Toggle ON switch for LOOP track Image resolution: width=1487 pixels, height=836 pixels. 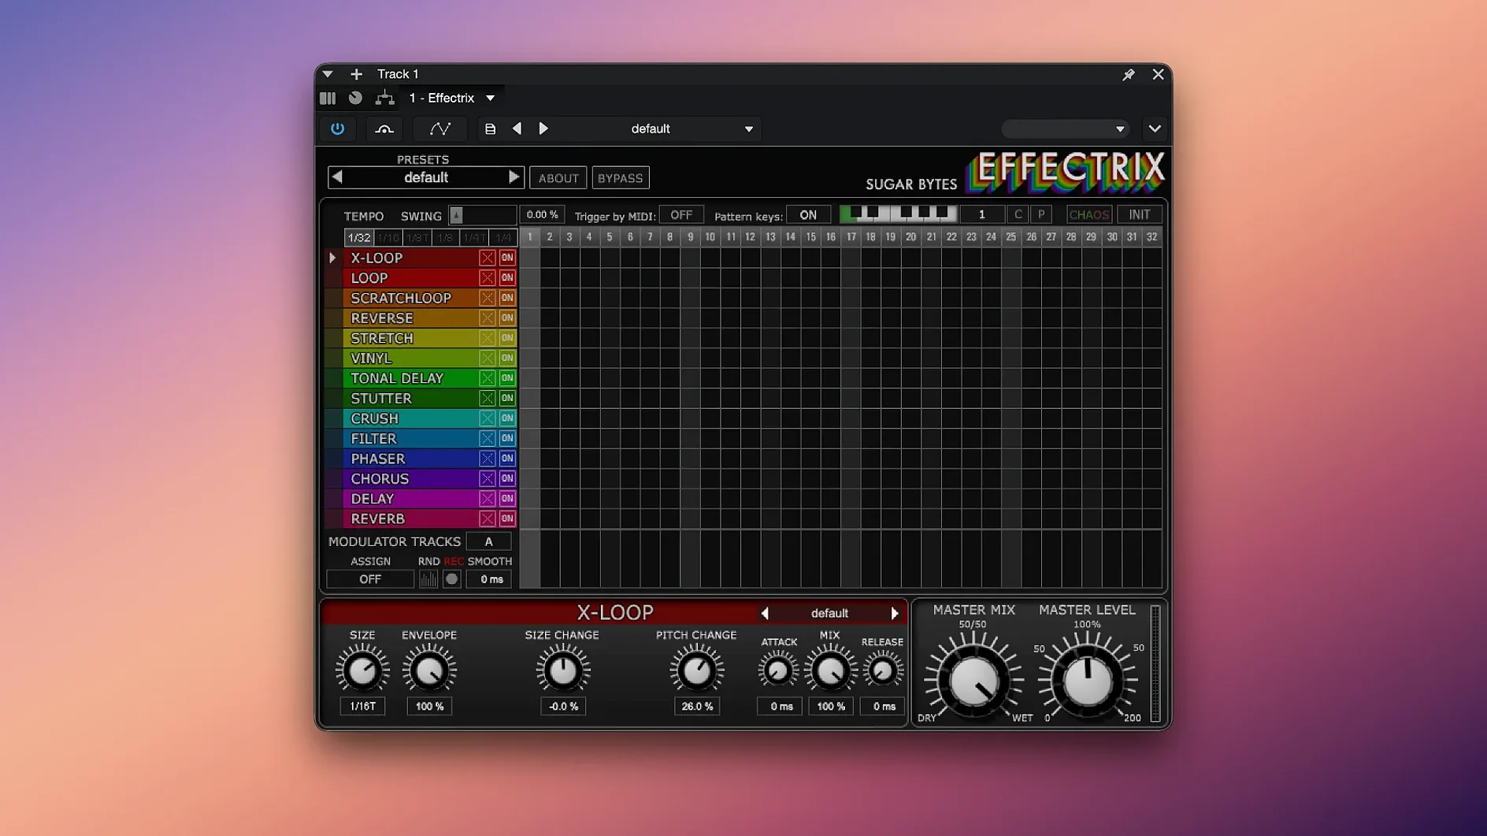tap(507, 277)
